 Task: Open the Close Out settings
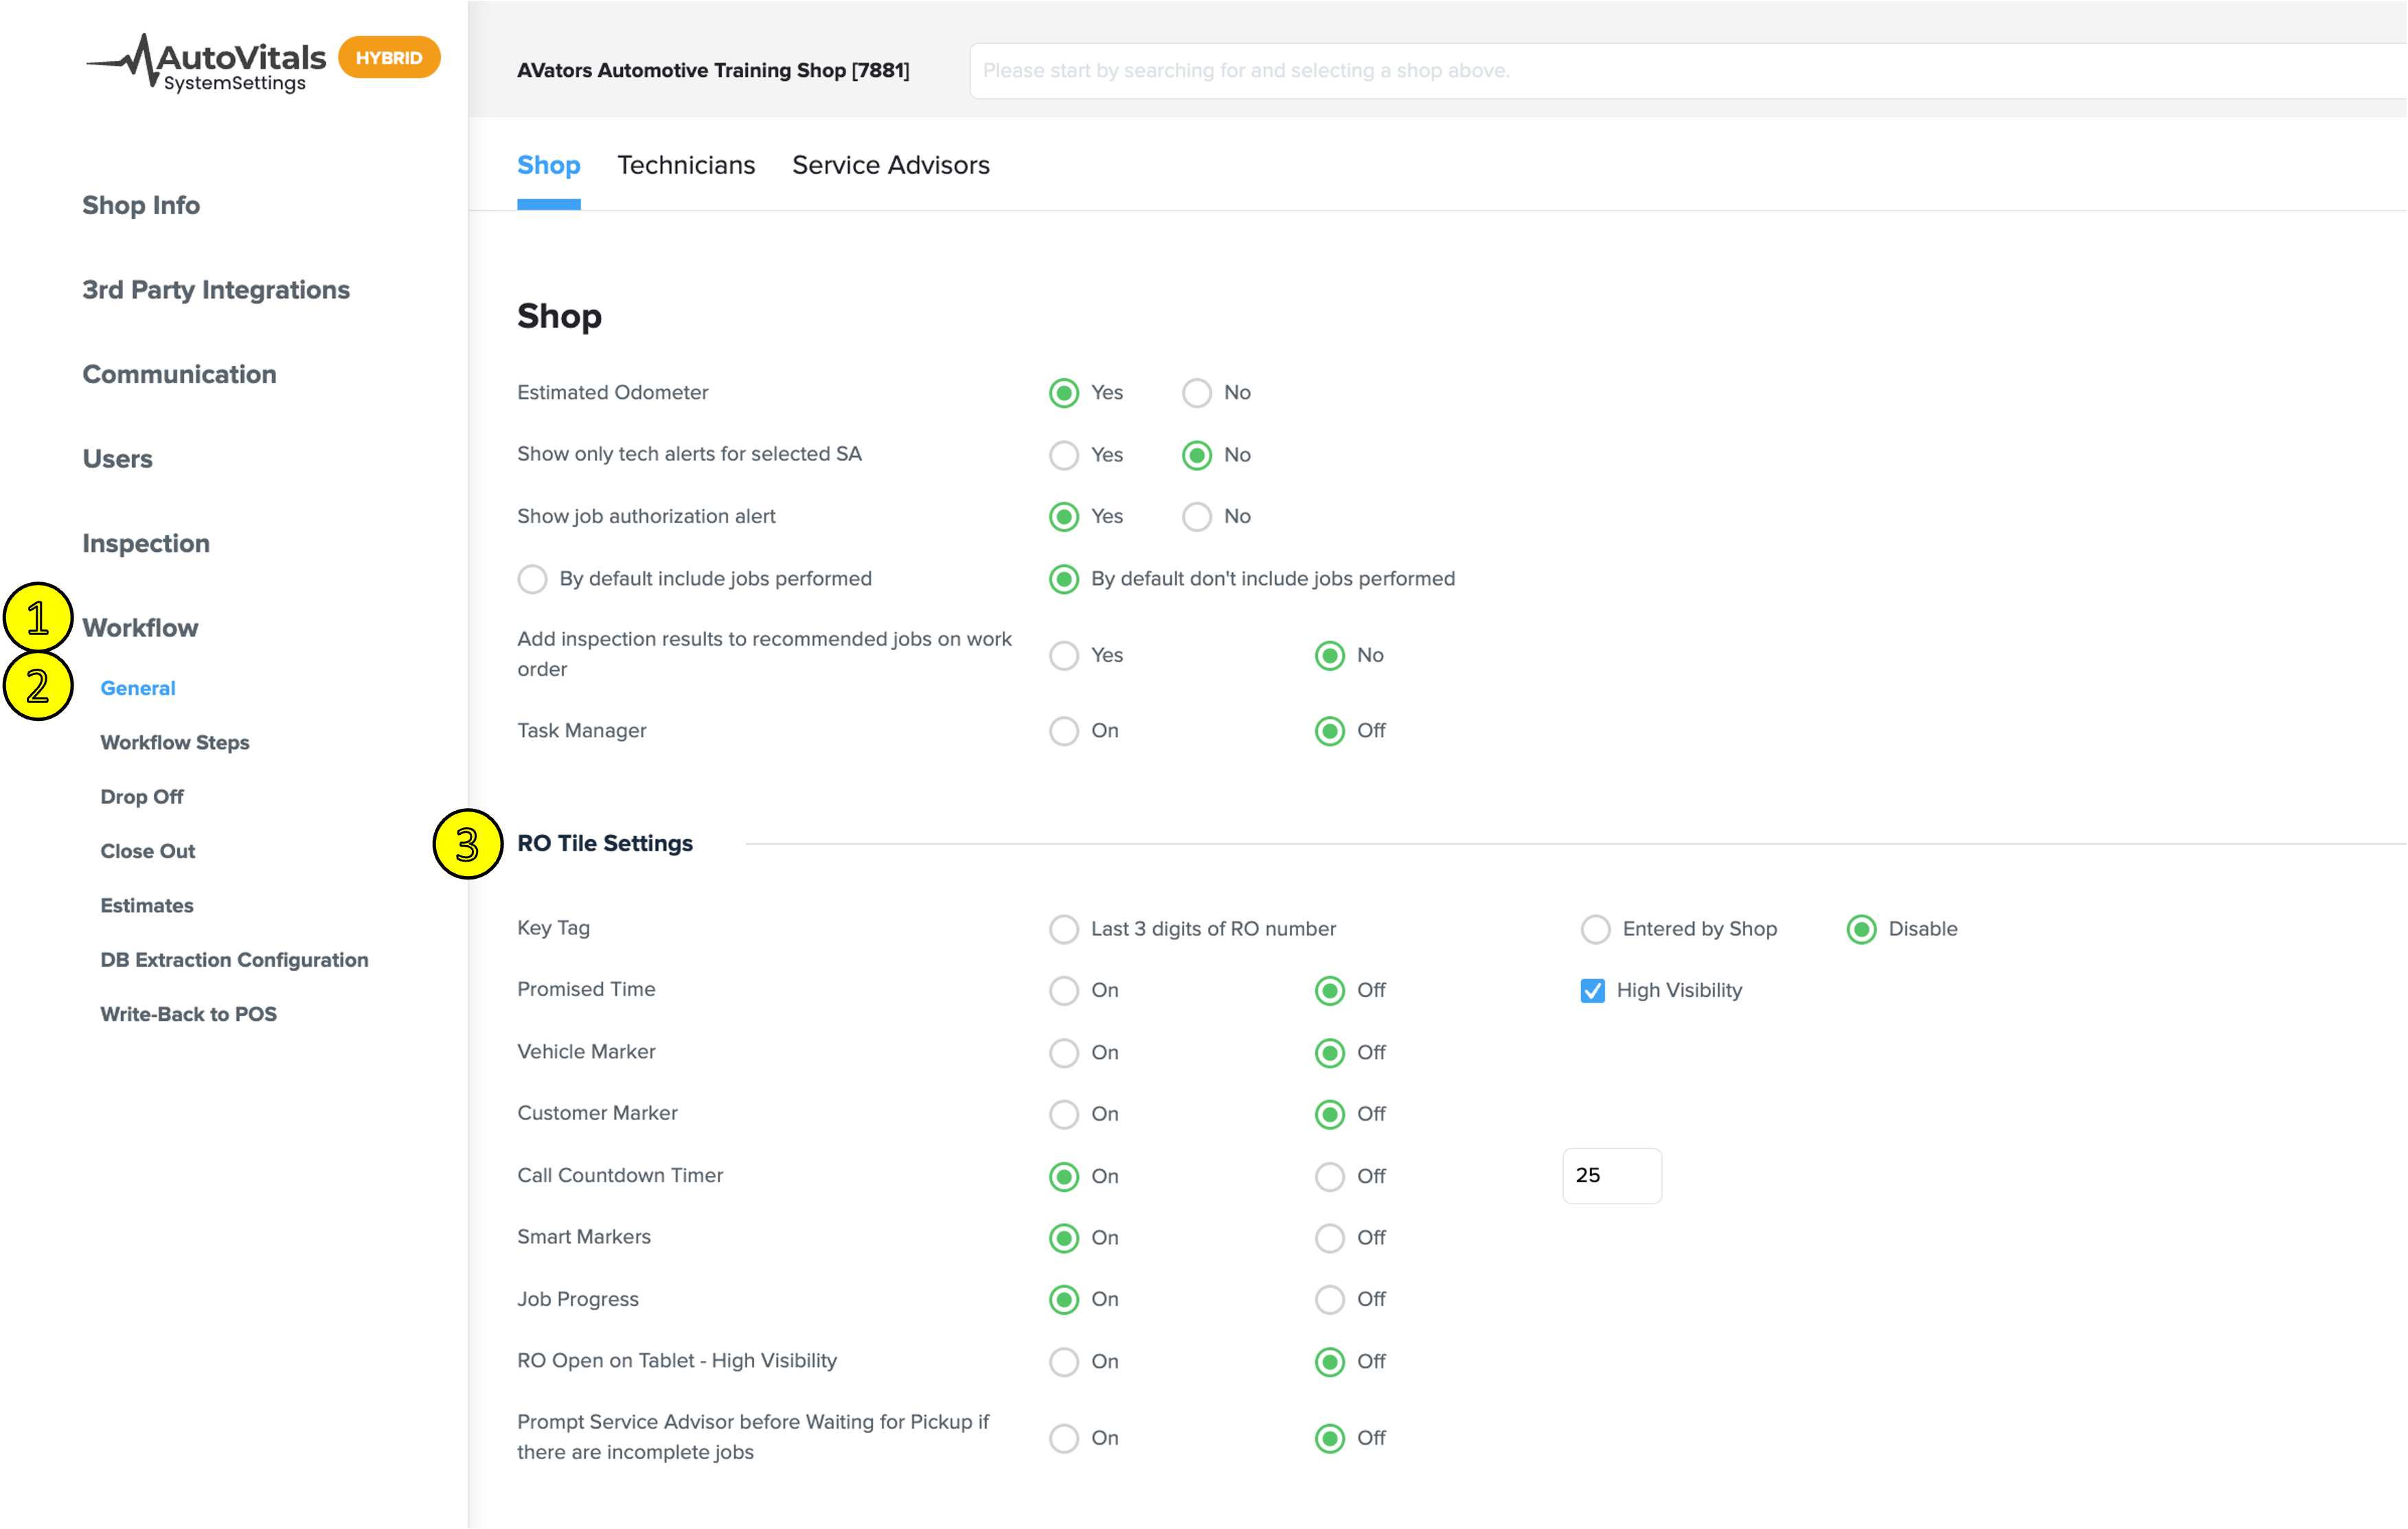coord(147,851)
